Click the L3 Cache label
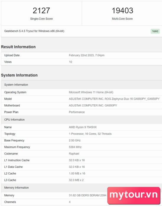 point(10,180)
